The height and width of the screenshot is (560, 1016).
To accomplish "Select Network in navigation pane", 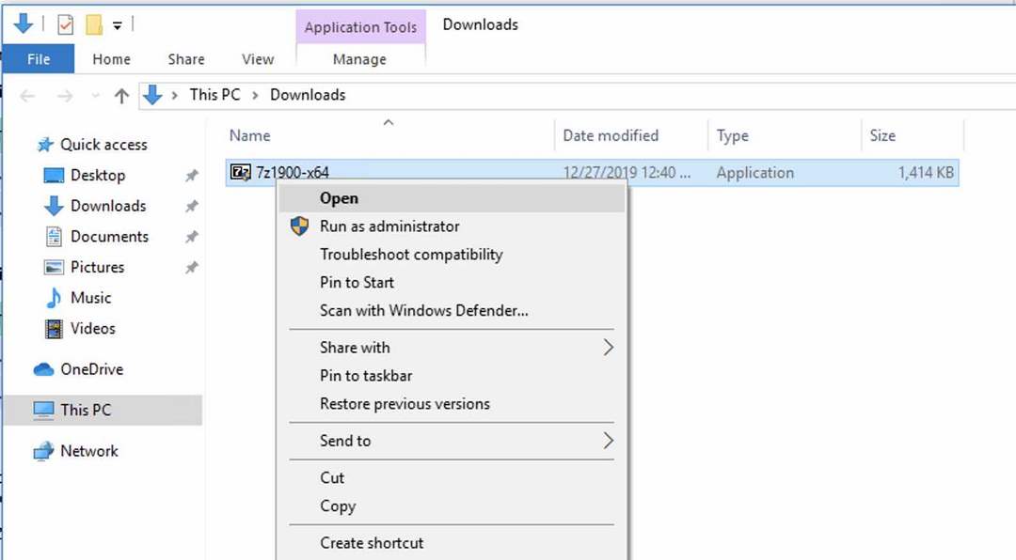I will pyautogui.click(x=88, y=451).
